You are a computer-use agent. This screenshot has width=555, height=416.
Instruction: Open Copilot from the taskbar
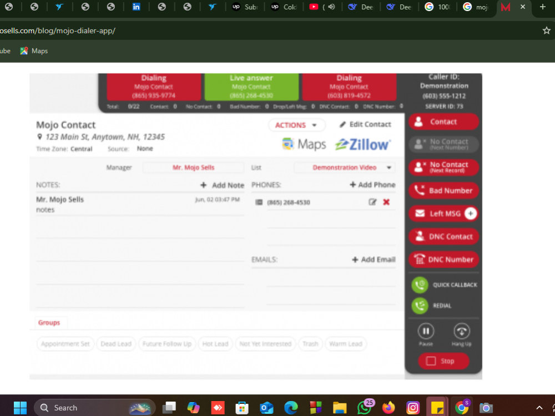point(193,408)
